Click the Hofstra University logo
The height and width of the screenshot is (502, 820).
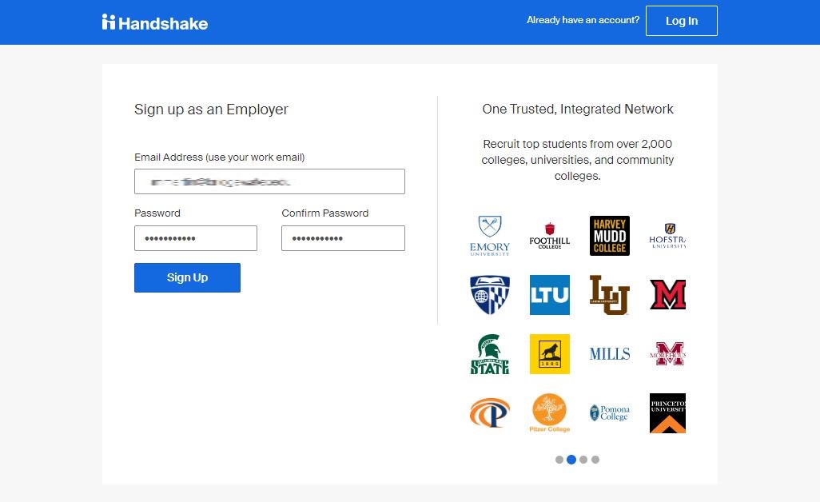pos(668,236)
